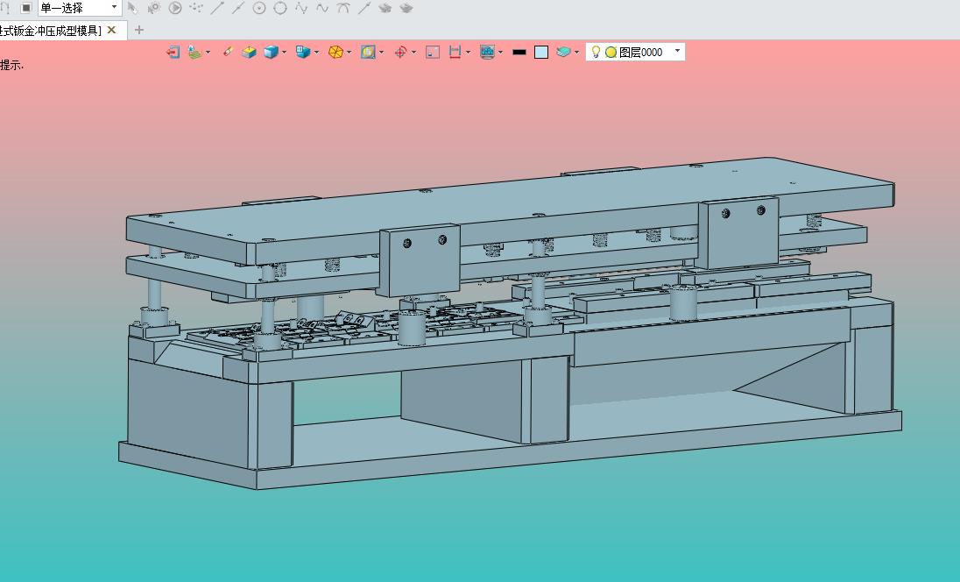Screen dimensions: 960x582
Task: Enable the line midpoint snap icon
Action: 238,8
